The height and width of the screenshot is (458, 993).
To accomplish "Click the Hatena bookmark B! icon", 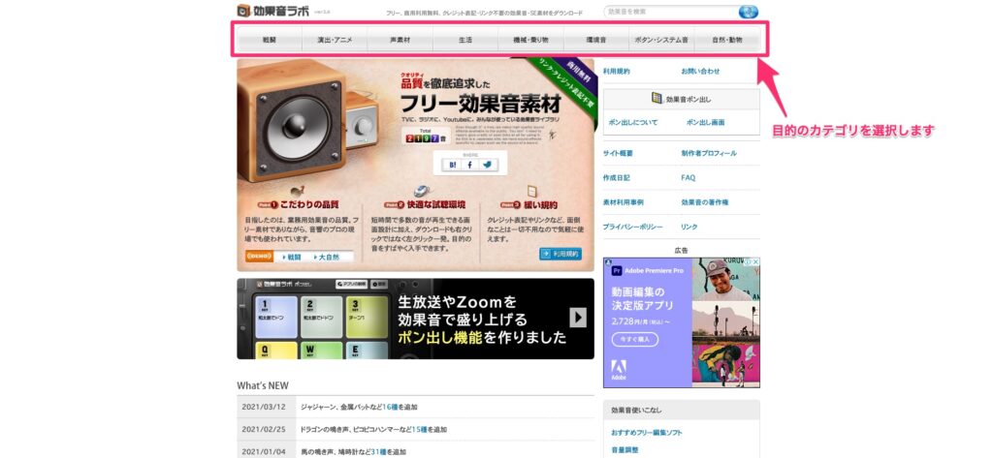I will pyautogui.click(x=453, y=165).
